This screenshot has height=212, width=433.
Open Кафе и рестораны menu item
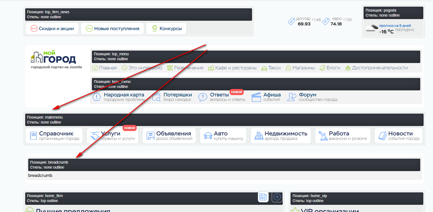(x=232, y=68)
